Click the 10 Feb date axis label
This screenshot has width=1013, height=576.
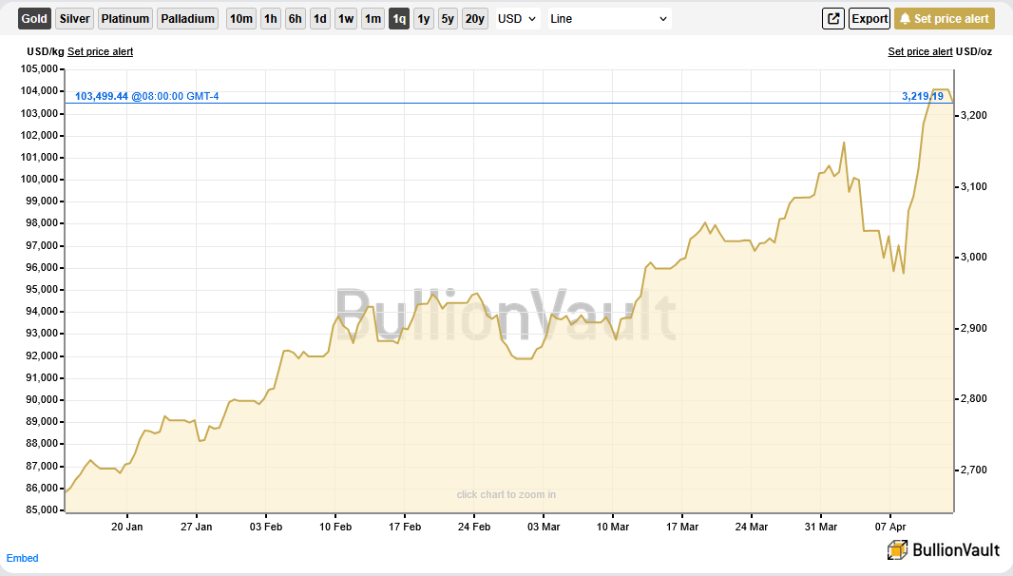click(x=335, y=527)
